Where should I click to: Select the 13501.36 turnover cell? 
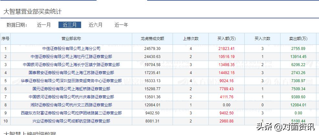click(x=152, y=97)
